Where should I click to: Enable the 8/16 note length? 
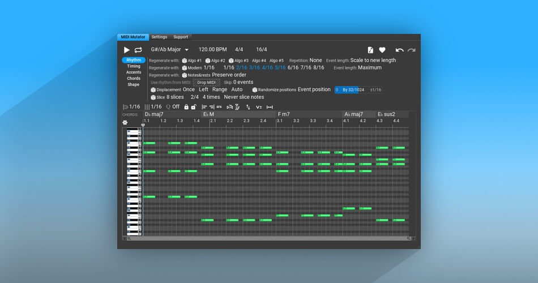coord(319,67)
